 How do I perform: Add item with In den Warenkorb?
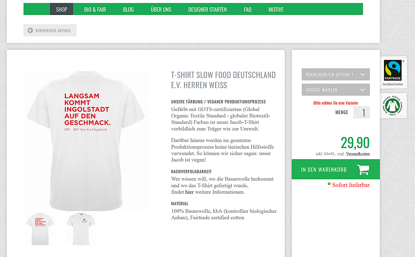[x=335, y=169]
